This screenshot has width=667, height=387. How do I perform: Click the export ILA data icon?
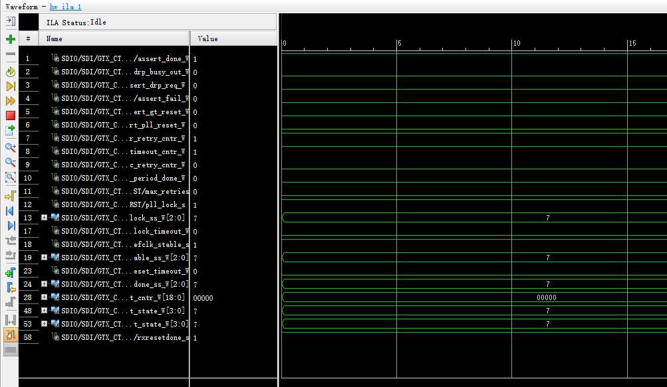tap(11, 130)
